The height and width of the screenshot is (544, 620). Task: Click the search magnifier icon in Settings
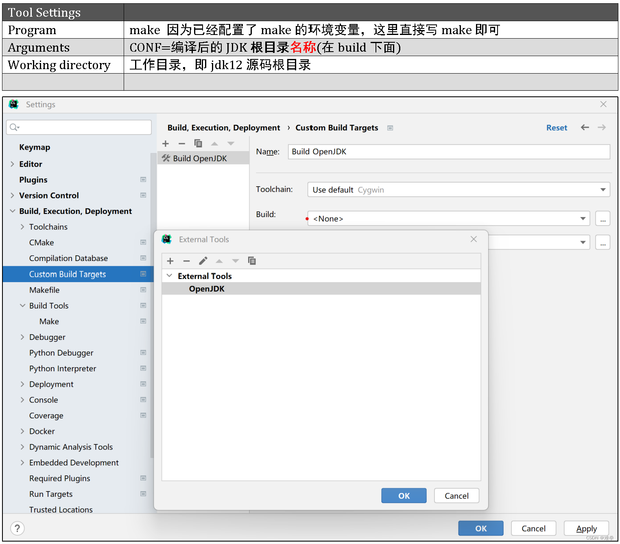pos(14,127)
